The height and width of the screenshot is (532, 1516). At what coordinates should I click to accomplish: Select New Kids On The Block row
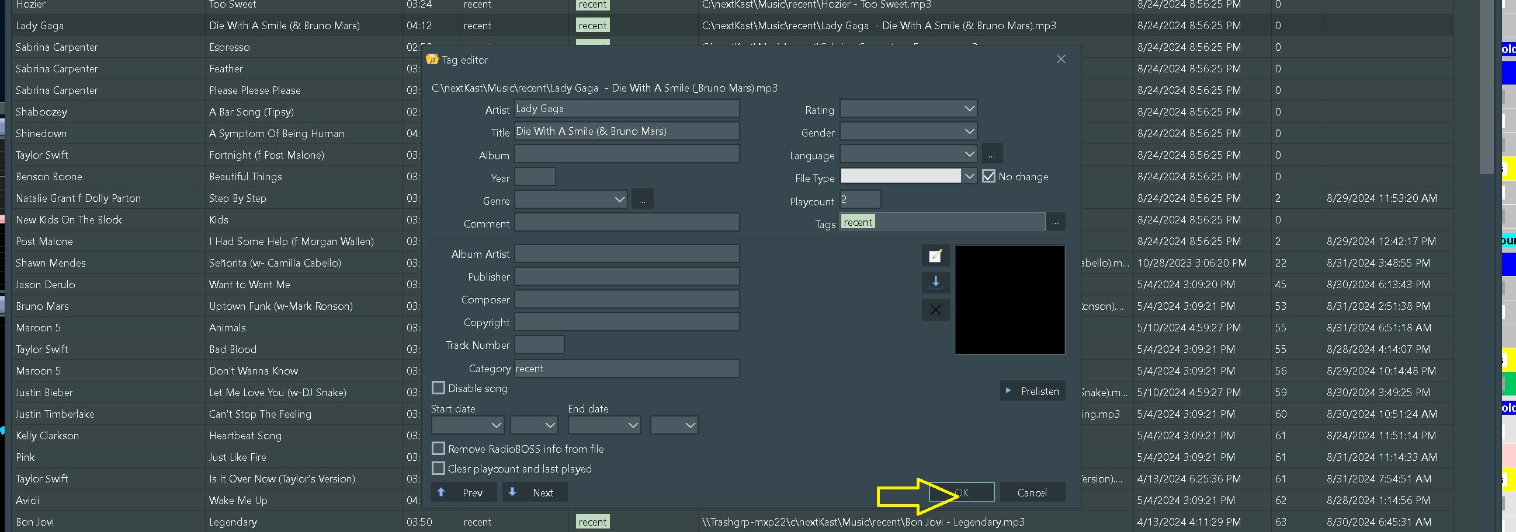217,220
